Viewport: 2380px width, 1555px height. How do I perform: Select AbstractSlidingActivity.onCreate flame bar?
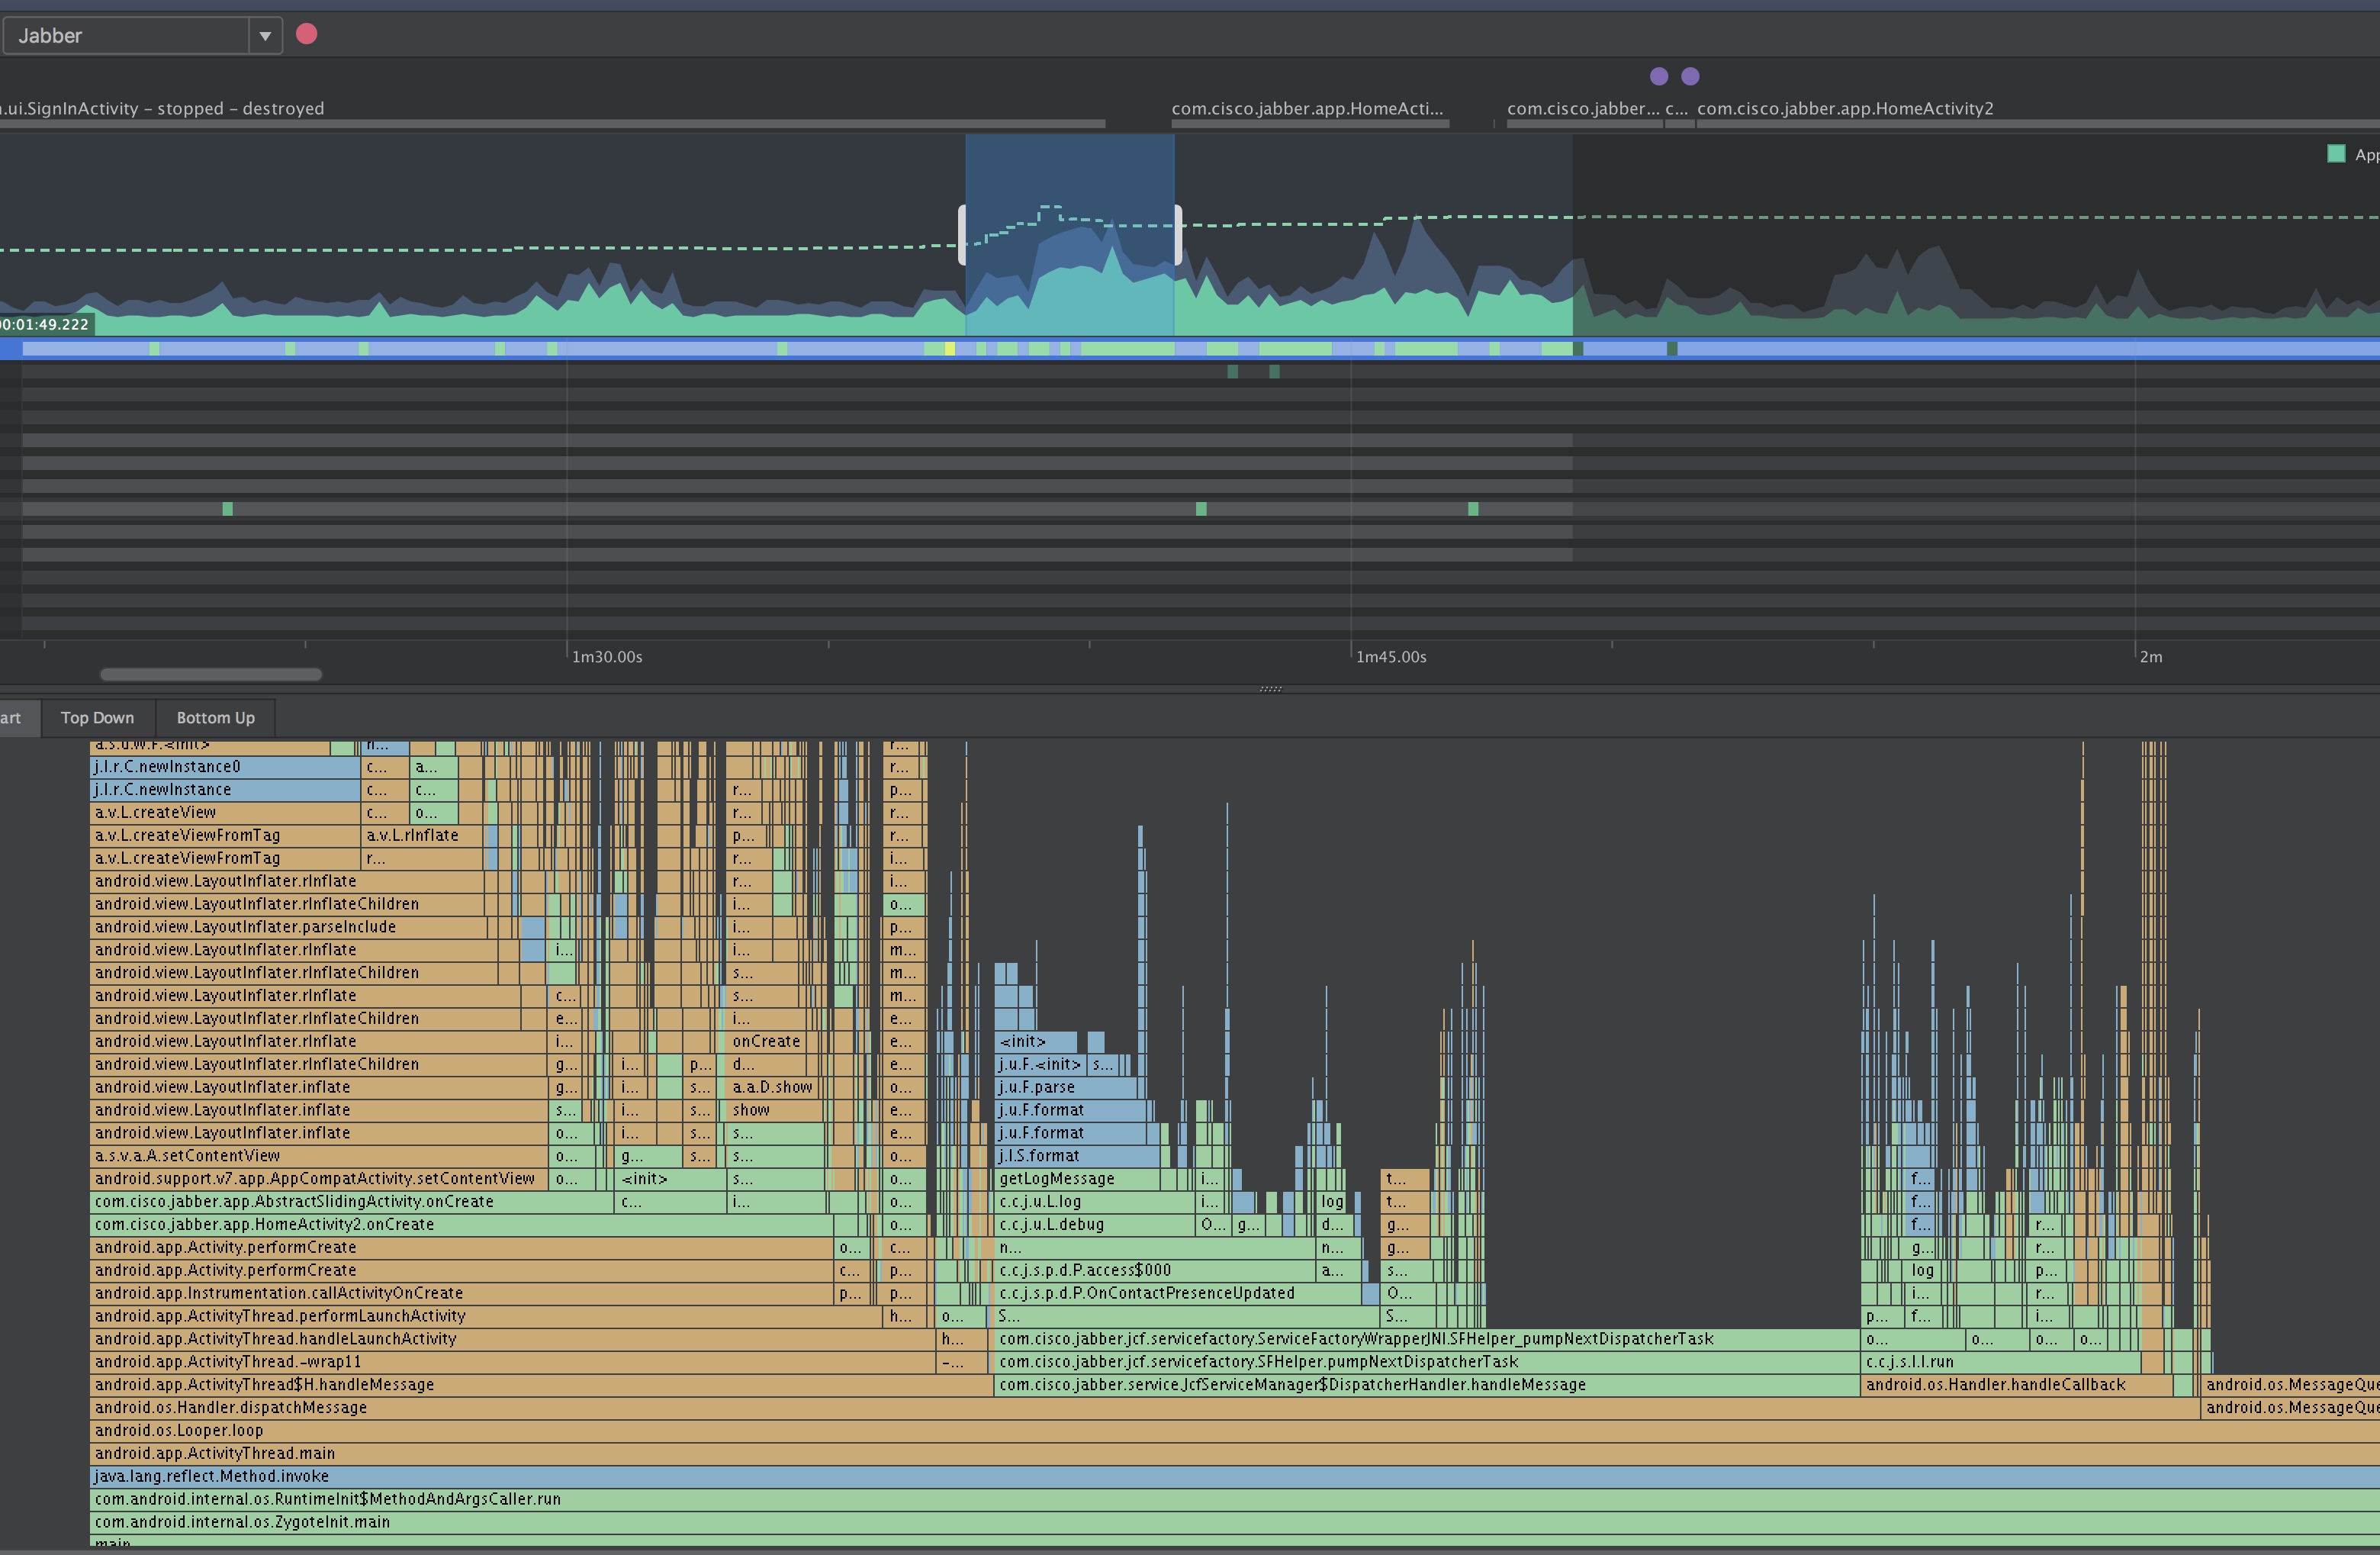pyautogui.click(x=352, y=1202)
